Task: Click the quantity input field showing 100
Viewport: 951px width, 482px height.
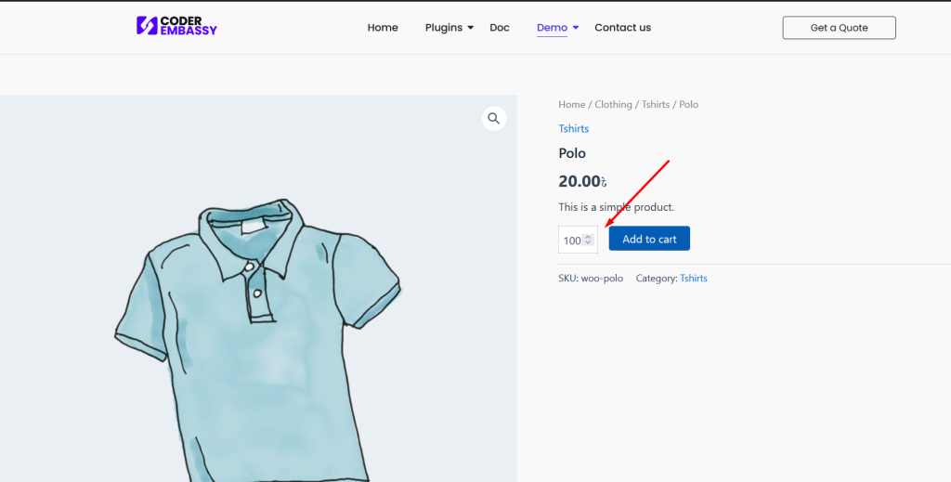Action: pos(571,241)
